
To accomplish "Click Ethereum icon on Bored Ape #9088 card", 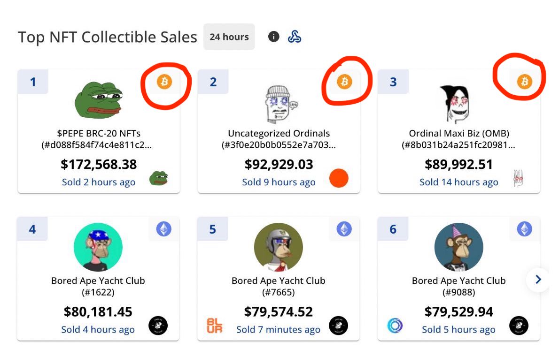I will 525,229.
